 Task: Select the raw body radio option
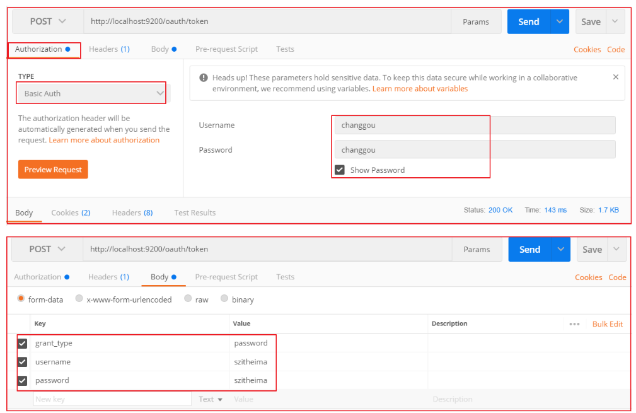tap(188, 299)
